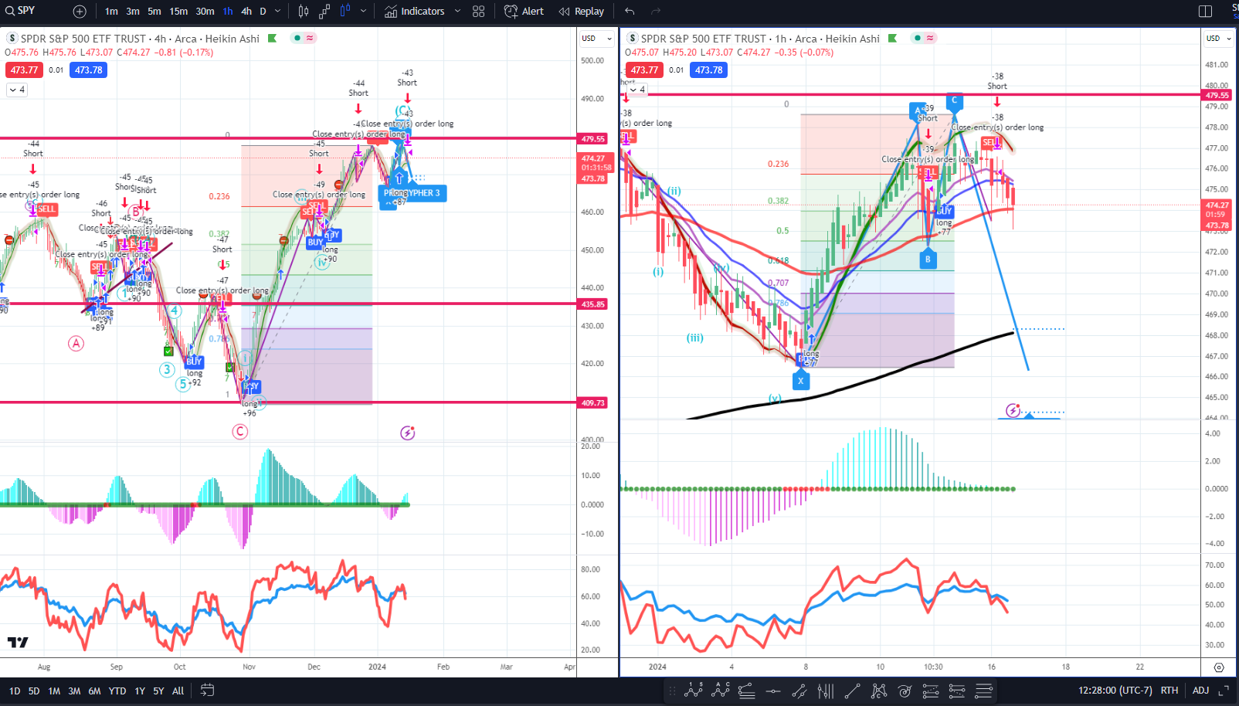Select the Fib spiral drawing tool

coord(905,691)
